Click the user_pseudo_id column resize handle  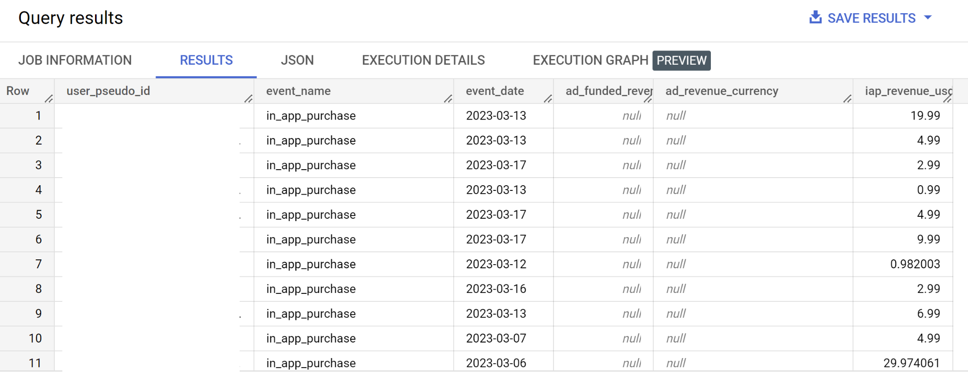(x=249, y=98)
